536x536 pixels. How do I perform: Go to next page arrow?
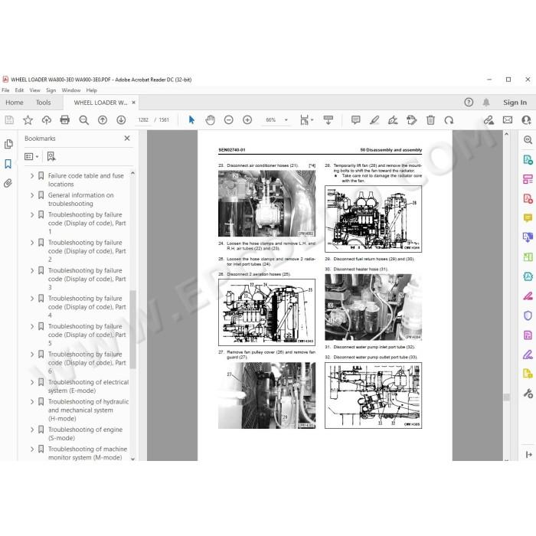point(121,120)
